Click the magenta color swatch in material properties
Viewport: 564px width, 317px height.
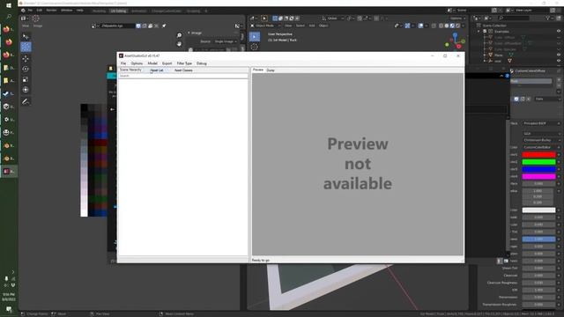pos(538,176)
